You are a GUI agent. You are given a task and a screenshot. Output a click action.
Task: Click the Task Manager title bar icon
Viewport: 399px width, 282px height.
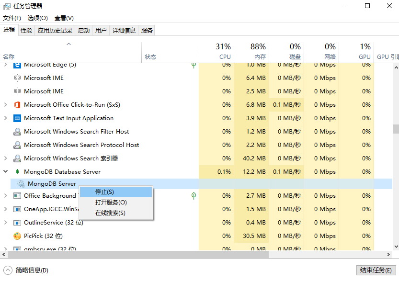pos(7,6)
